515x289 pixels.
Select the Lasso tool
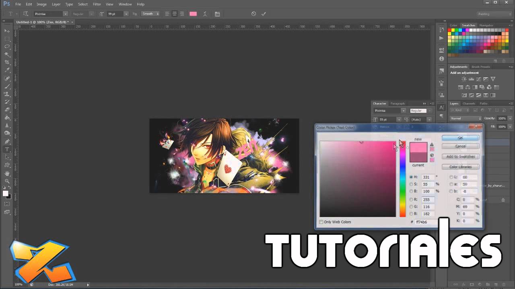(x=7, y=47)
